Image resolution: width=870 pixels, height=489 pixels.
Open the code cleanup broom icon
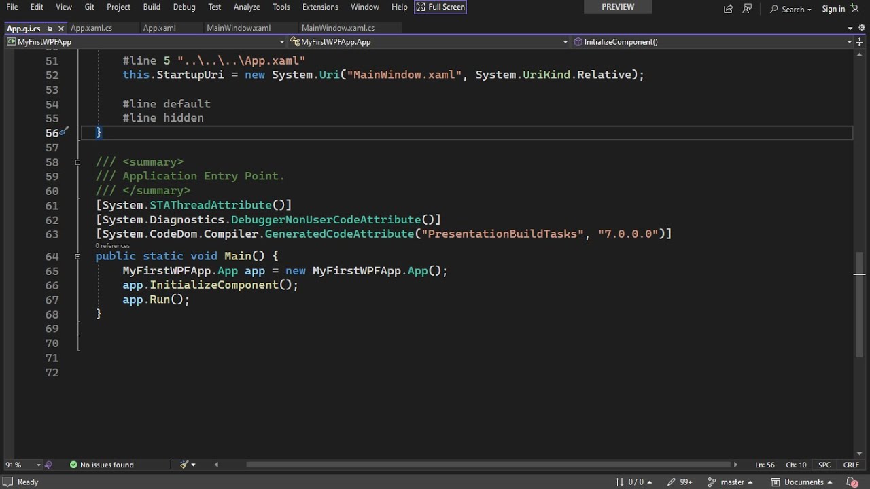tap(184, 465)
